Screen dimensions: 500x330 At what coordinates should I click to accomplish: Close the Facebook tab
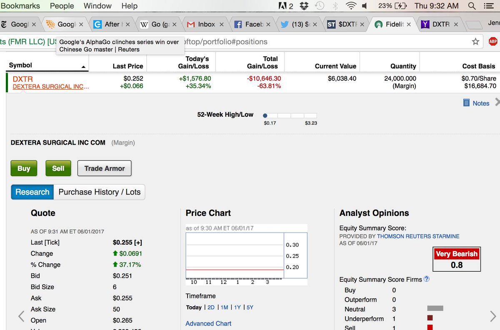pyautogui.click(x=268, y=24)
